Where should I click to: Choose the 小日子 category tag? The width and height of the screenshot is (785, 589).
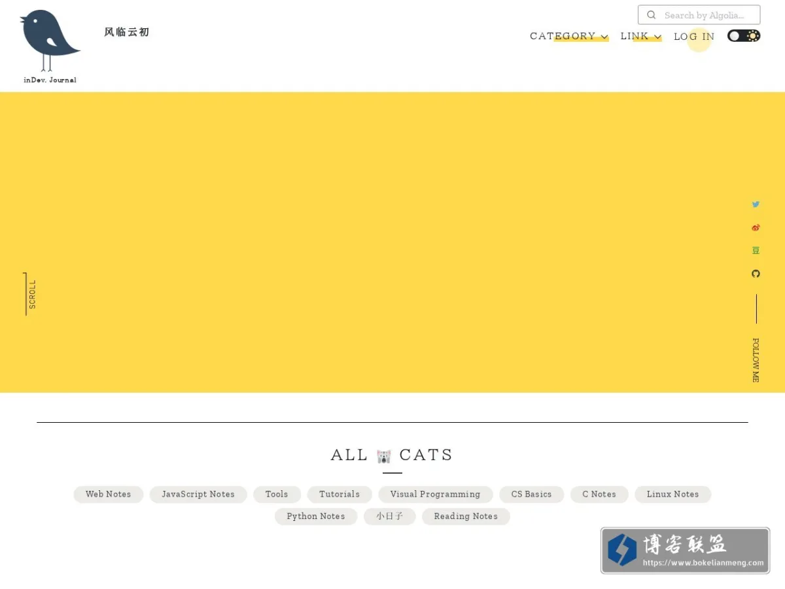point(390,516)
